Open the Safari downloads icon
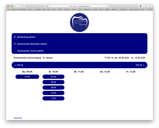 pyautogui.click(x=141, y=6)
